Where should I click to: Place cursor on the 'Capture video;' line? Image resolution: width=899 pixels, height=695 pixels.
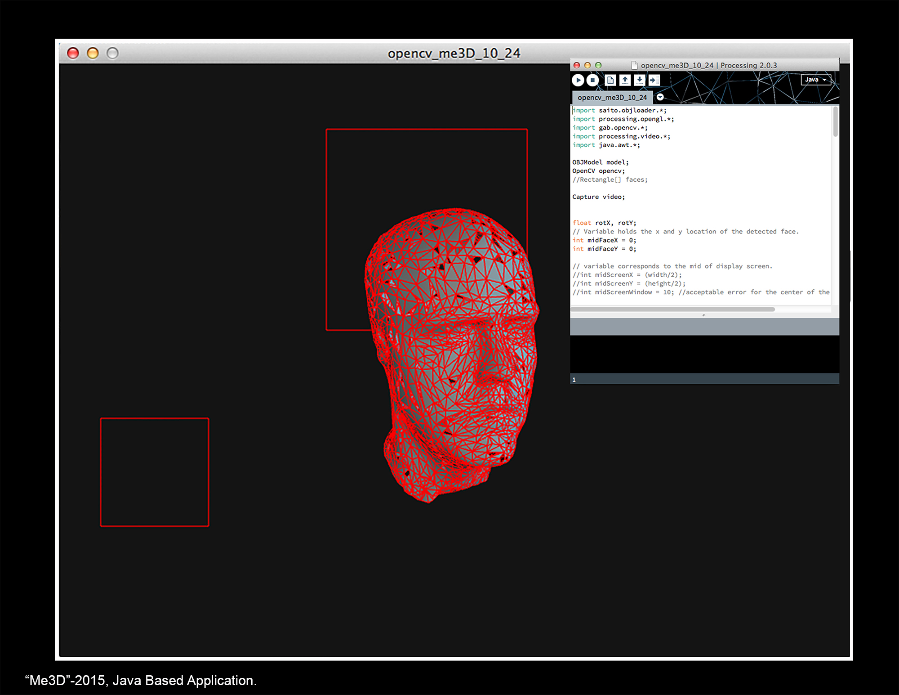pos(598,197)
